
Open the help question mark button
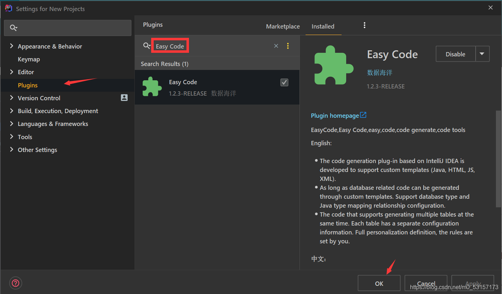16,283
